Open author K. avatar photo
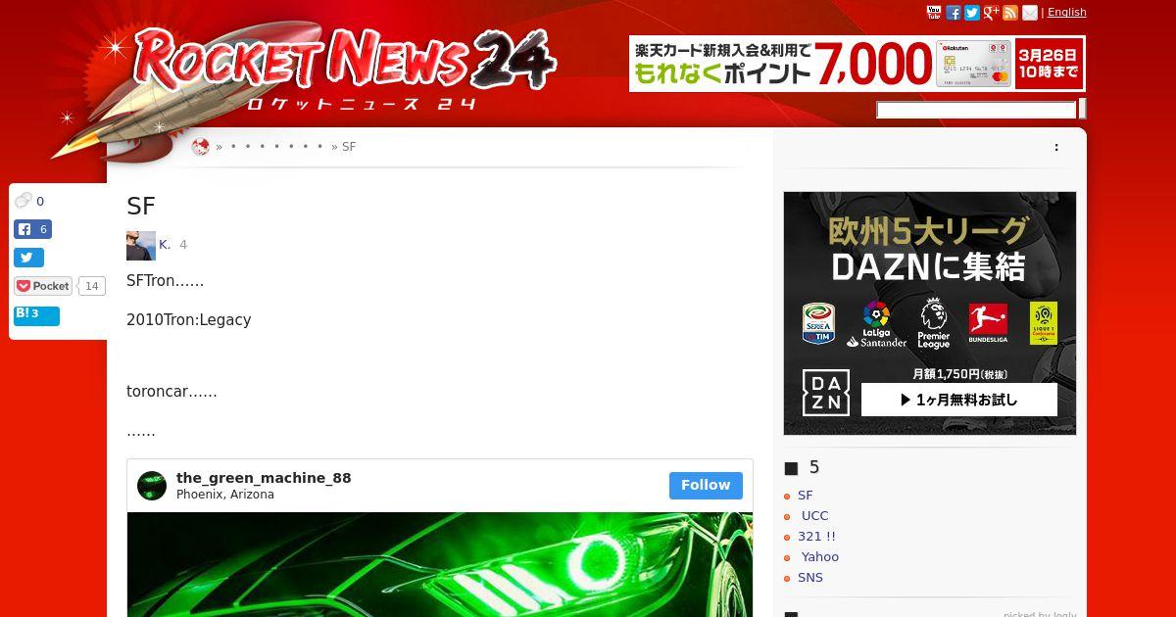Viewport: 1176px width, 617px height. tap(141, 246)
